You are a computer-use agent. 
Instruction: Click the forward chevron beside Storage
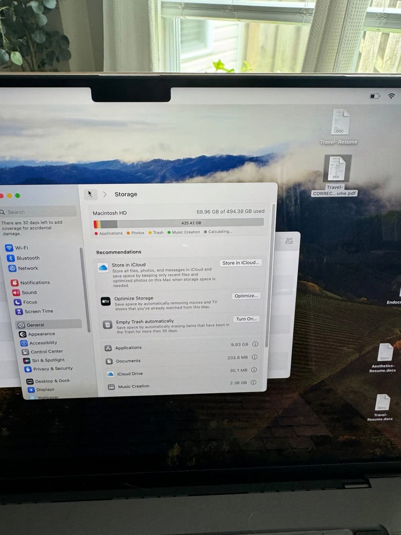click(105, 194)
